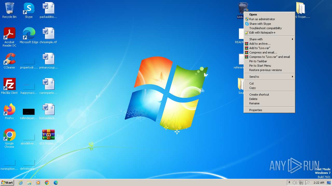Choose Pin to Start Menu

(269, 66)
